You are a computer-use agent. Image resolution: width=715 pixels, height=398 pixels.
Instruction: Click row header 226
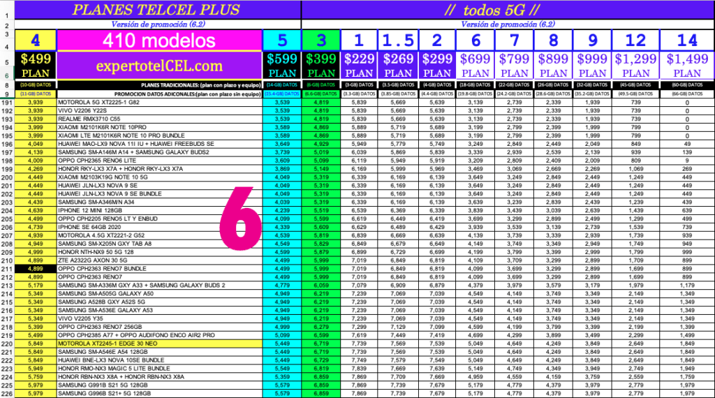coord(7,393)
